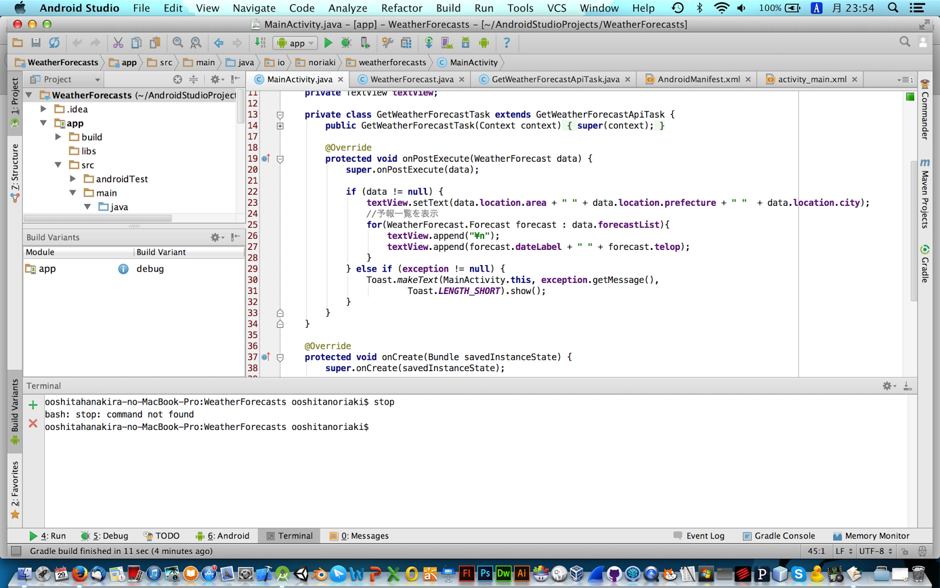Open the Android tool window button

click(x=222, y=536)
